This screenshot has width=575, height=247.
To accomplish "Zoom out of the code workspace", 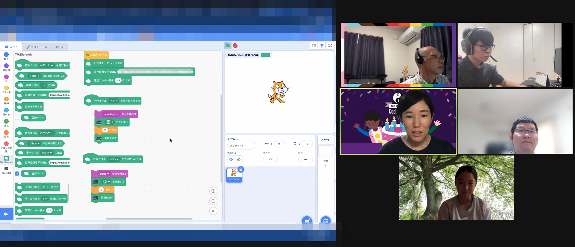I will pyautogui.click(x=213, y=201).
